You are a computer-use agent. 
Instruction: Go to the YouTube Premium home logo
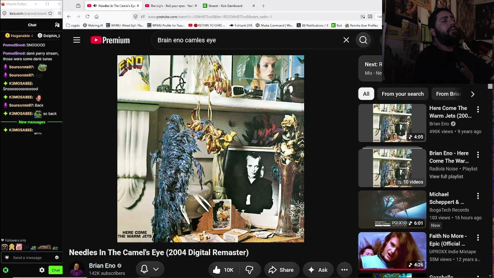coord(110,40)
